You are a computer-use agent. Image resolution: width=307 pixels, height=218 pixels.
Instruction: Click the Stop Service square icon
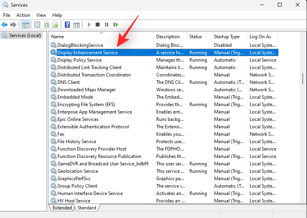click(x=98, y=25)
